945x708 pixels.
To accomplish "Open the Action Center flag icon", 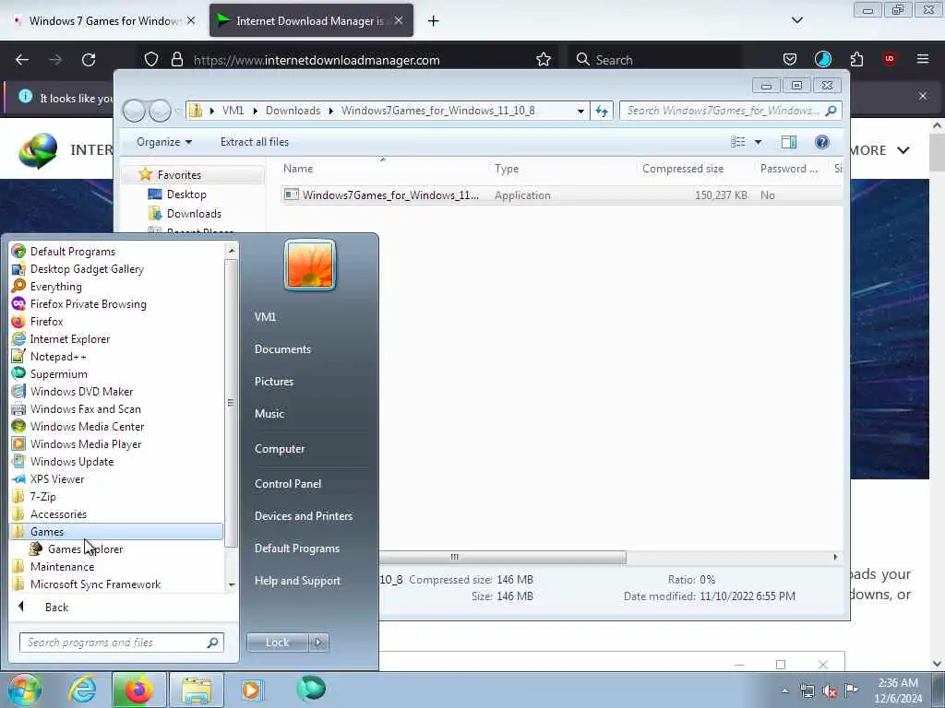I will tap(851, 690).
